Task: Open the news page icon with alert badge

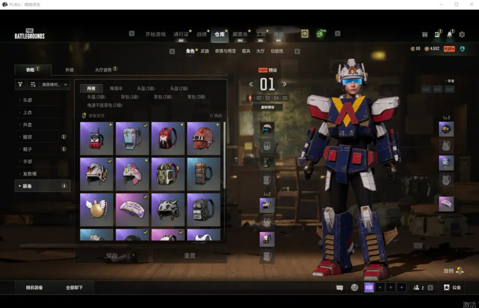Action: (x=437, y=34)
